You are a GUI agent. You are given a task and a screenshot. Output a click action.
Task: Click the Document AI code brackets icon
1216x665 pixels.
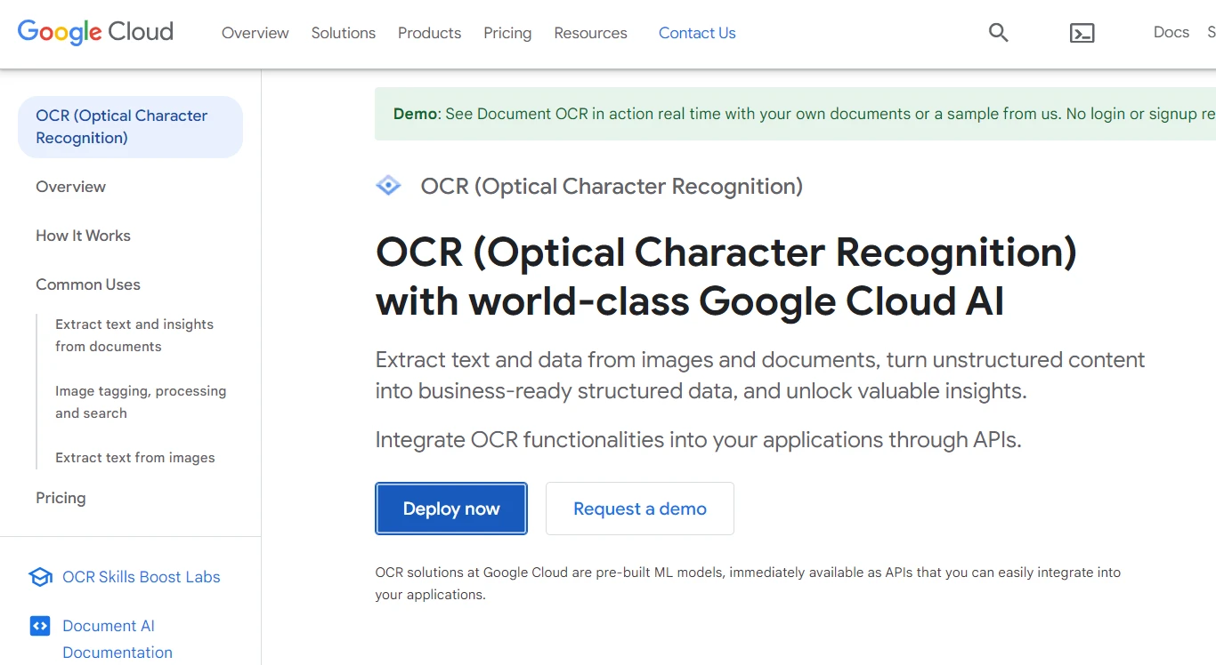[40, 626]
